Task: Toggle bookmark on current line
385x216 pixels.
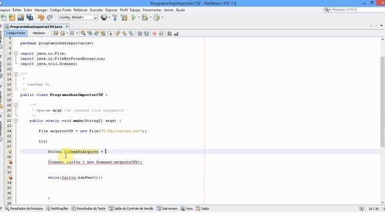Action: (131, 34)
